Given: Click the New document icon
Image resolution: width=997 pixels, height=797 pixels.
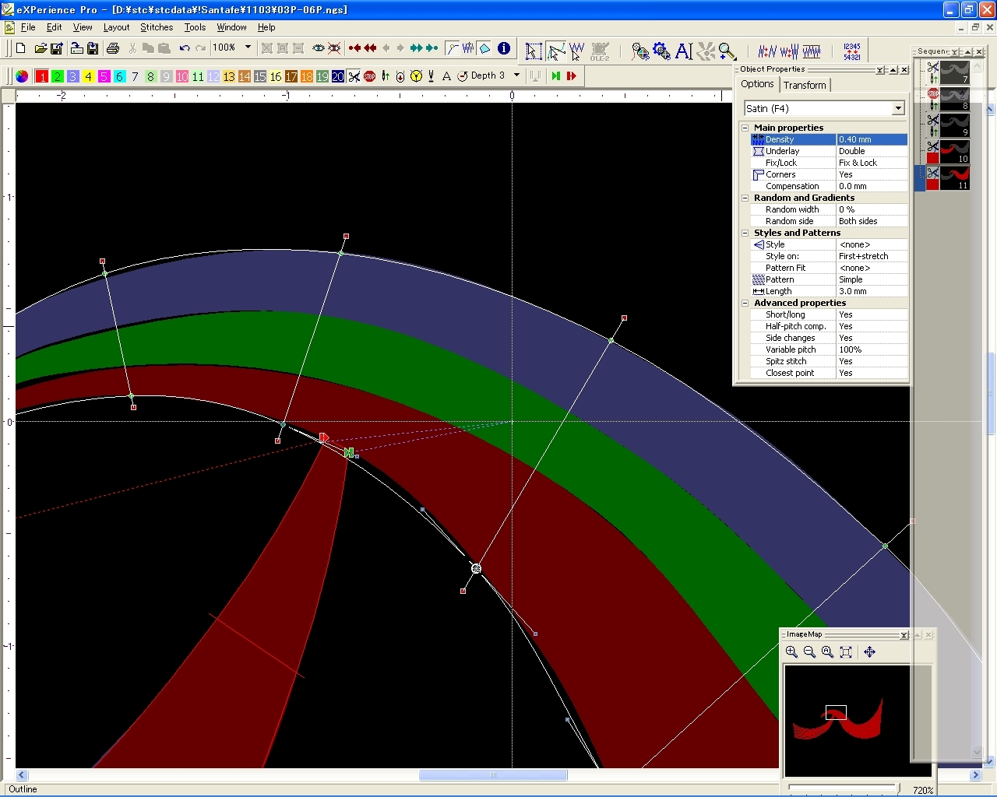Looking at the screenshot, I should (21, 48).
